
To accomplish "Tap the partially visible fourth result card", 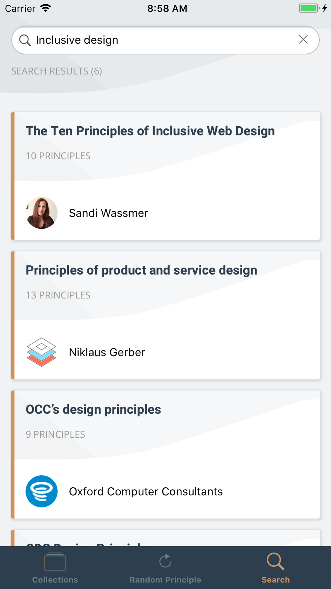I will tap(165, 539).
